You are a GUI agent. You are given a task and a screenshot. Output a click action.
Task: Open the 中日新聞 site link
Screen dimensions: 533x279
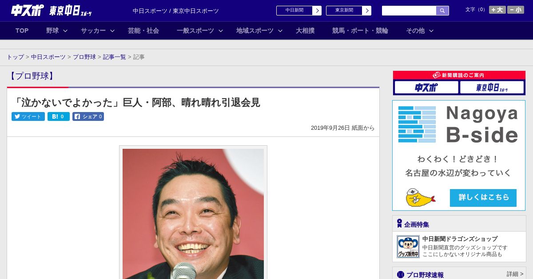pos(294,11)
